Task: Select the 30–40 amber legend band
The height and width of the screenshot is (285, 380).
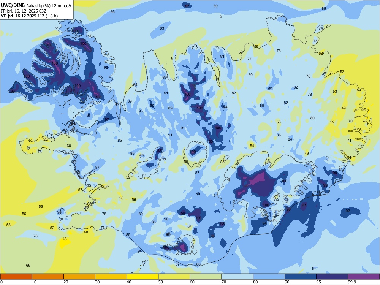Action: click(x=111, y=277)
